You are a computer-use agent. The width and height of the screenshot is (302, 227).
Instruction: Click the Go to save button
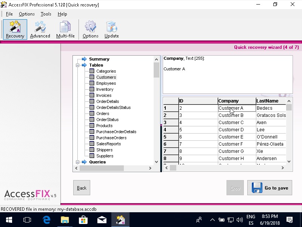[x=270, y=188]
